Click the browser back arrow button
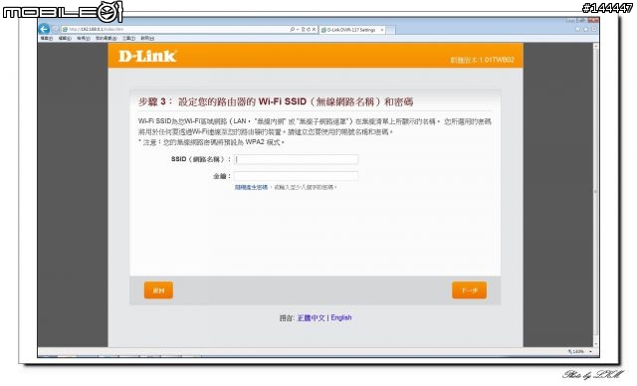Viewport: 637px width, 386px height. pos(44,29)
